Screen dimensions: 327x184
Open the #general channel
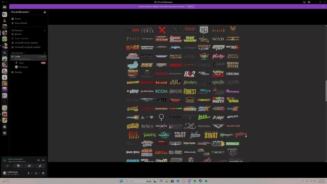(x=28, y=34)
